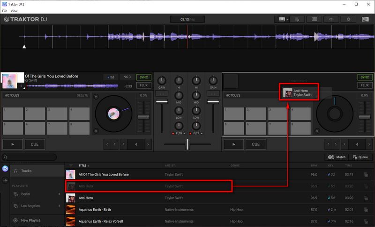The width and height of the screenshot is (375, 227).
Task: Click the left deck key 3d indicator
Action: (x=111, y=77)
